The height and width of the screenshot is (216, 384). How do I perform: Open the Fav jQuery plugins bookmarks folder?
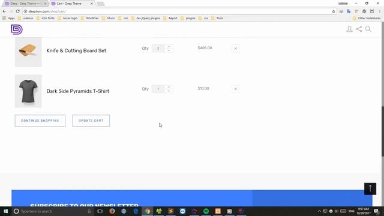(x=145, y=18)
